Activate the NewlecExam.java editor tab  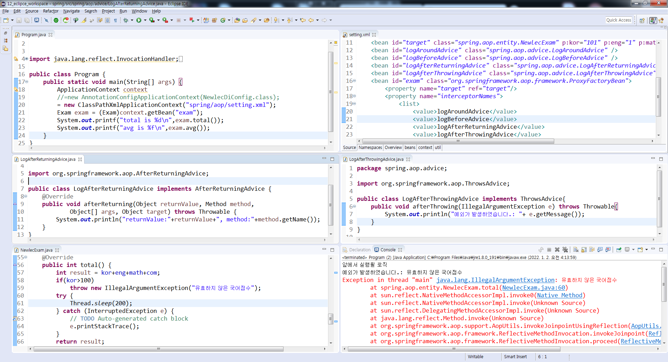click(36, 250)
